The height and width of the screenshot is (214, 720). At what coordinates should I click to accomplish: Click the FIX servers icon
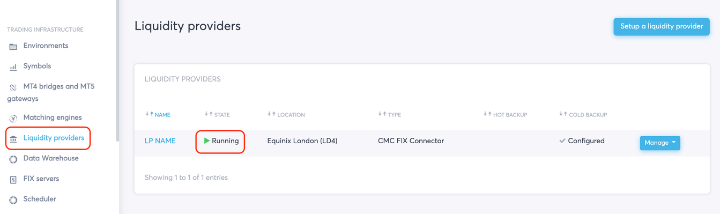click(13, 180)
